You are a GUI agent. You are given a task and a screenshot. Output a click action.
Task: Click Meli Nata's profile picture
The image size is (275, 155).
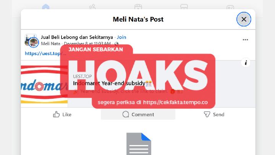[34, 42]
